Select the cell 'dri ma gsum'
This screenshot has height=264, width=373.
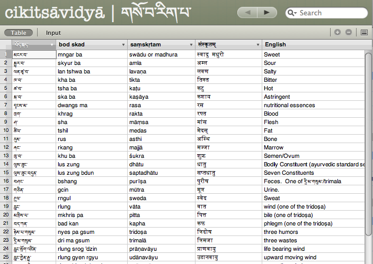click(x=92, y=240)
